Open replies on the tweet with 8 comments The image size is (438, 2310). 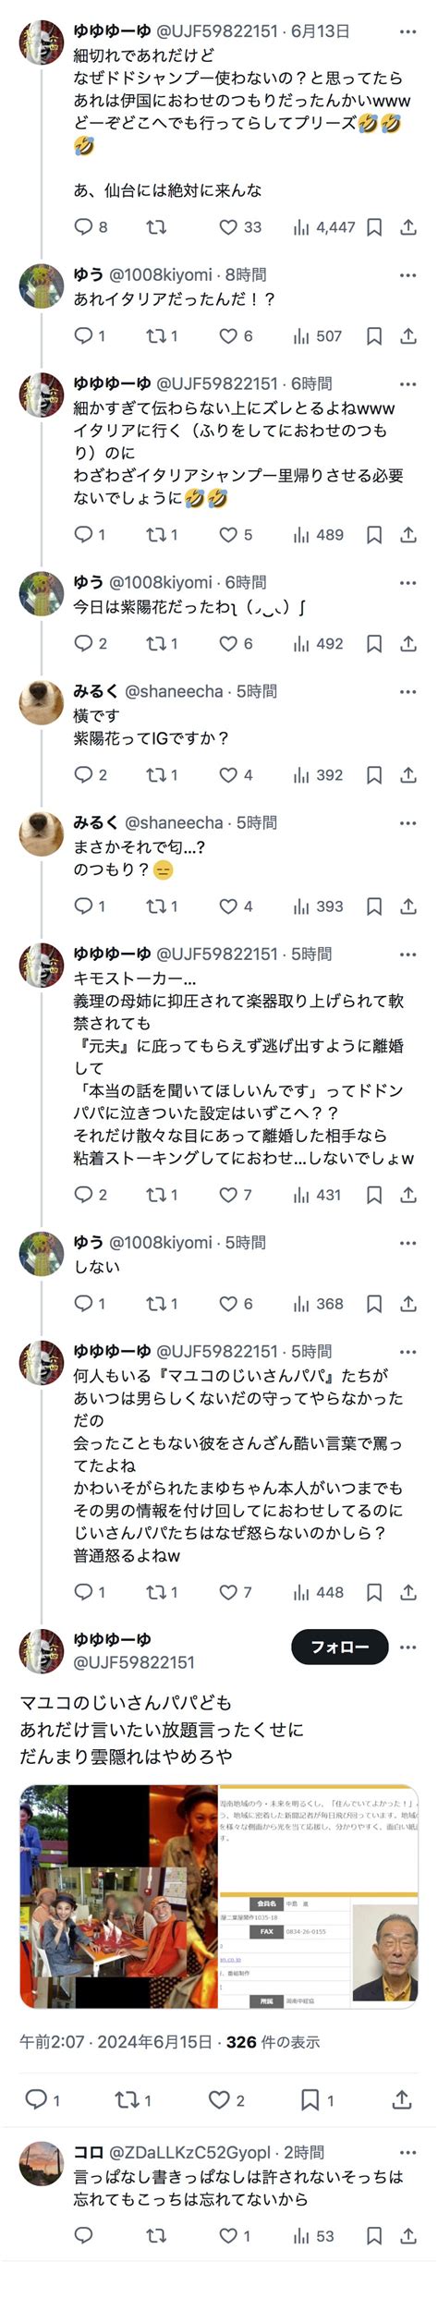91,227
